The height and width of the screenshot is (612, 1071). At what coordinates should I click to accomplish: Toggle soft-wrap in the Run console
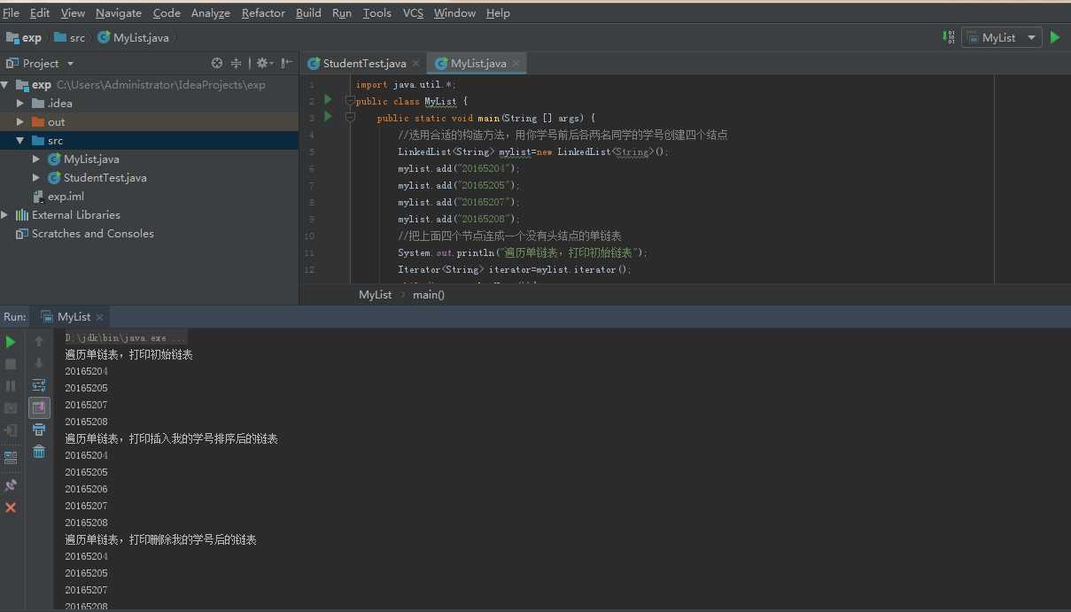39,385
